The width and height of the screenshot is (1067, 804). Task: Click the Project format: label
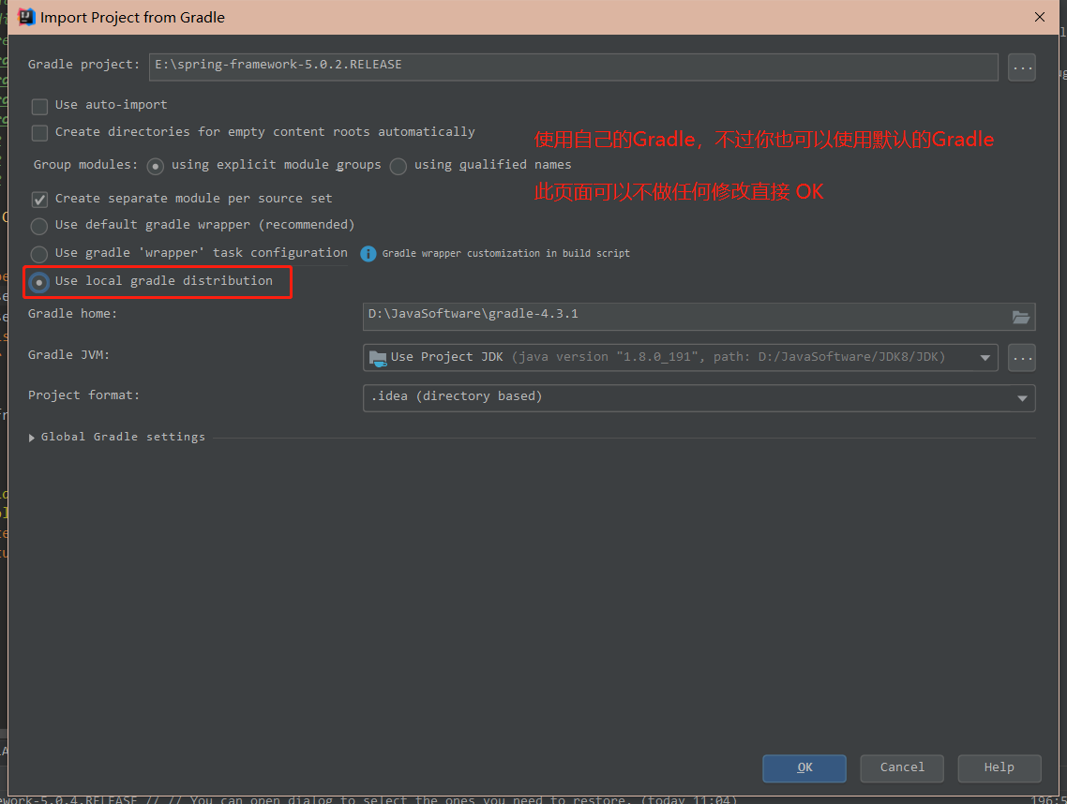83,395
